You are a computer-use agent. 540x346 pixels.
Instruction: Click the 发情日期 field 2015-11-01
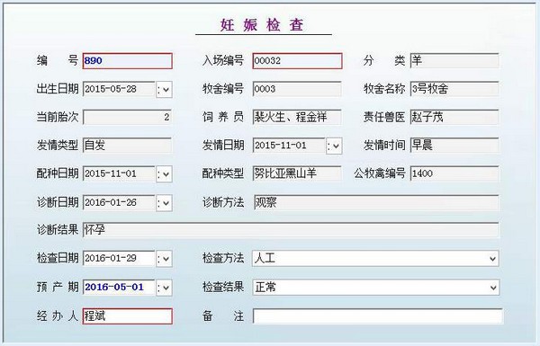click(289, 146)
